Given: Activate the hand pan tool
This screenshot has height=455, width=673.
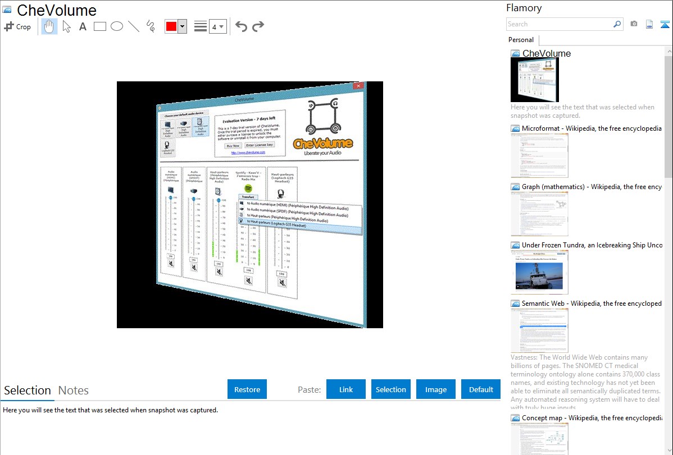Looking at the screenshot, I should 49,26.
